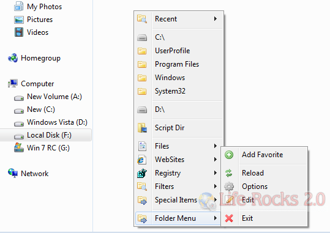
Task: Click the Folder Menu folder icon
Action: [x=142, y=218]
